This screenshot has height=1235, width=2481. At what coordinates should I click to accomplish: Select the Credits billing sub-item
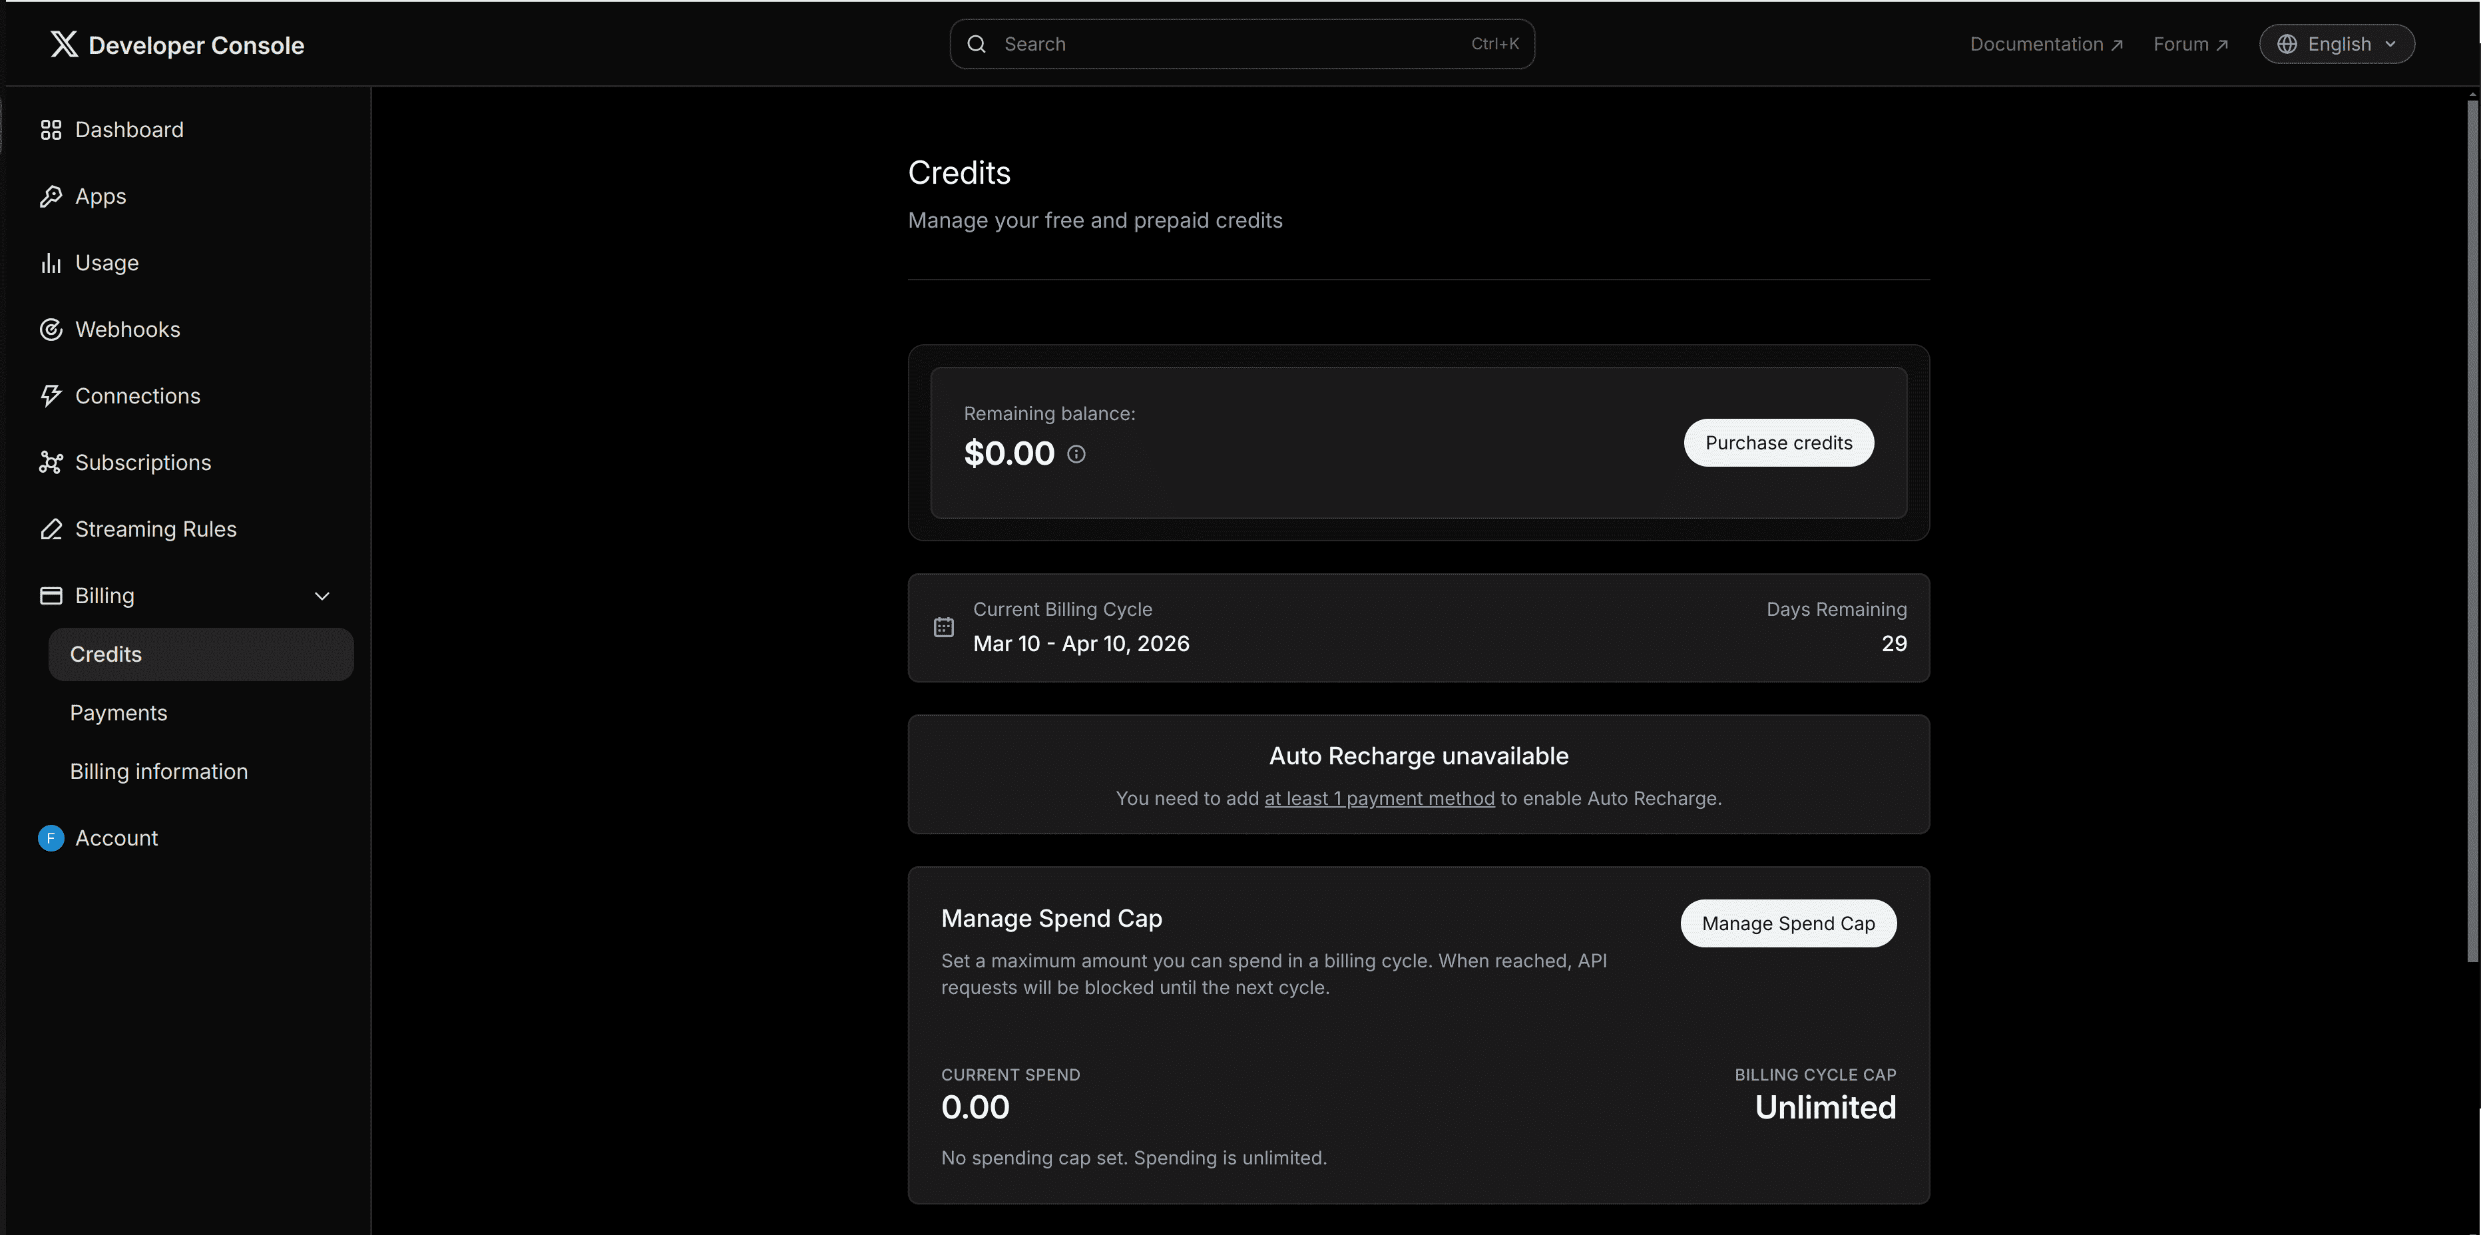pos(201,654)
